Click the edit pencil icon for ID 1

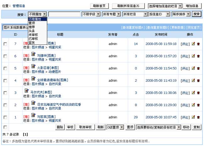[x=193, y=117]
